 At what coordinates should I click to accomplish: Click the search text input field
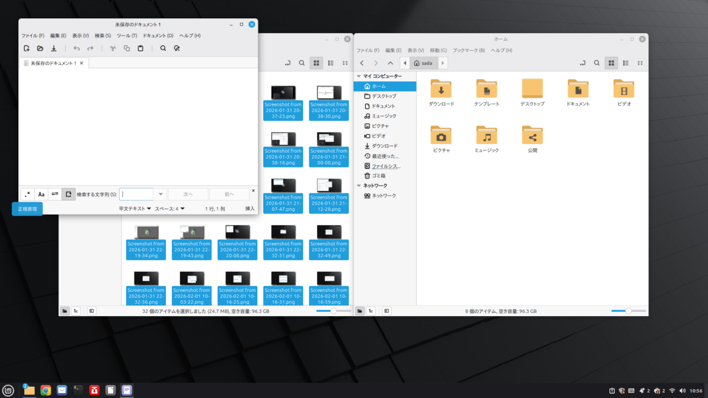tap(137, 194)
